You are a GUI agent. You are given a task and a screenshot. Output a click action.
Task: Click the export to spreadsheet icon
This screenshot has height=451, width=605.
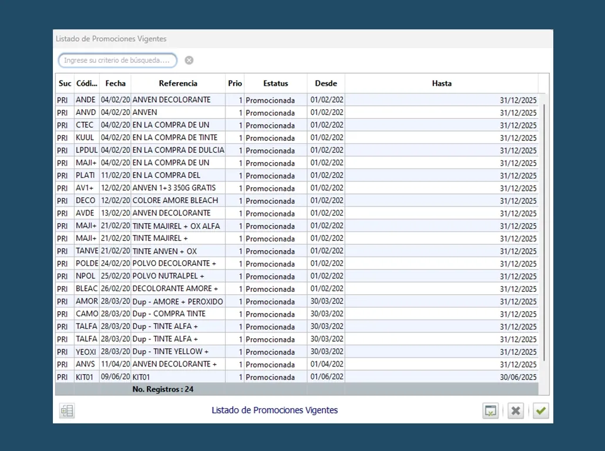(490, 411)
